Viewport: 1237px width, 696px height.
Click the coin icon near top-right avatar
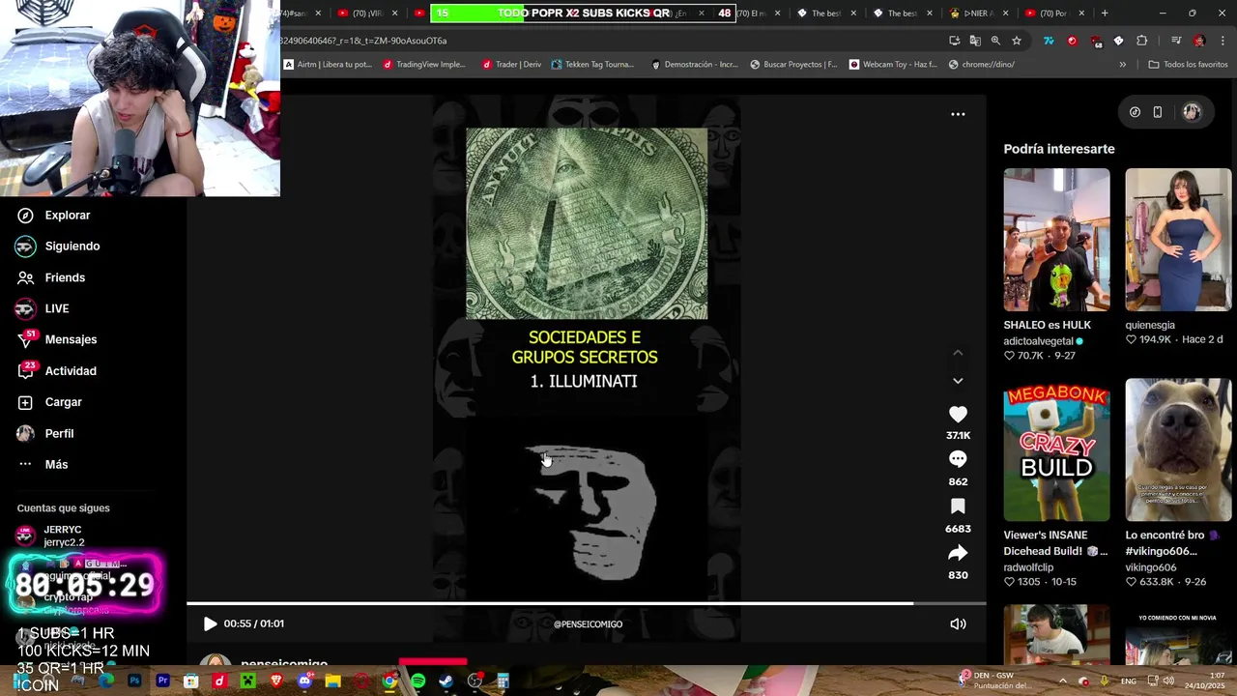click(1135, 112)
